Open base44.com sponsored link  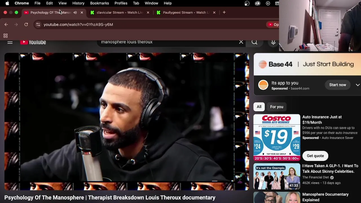click(x=300, y=89)
